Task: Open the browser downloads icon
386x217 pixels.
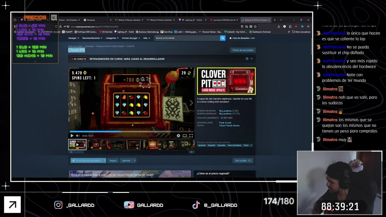Action: click(279, 27)
